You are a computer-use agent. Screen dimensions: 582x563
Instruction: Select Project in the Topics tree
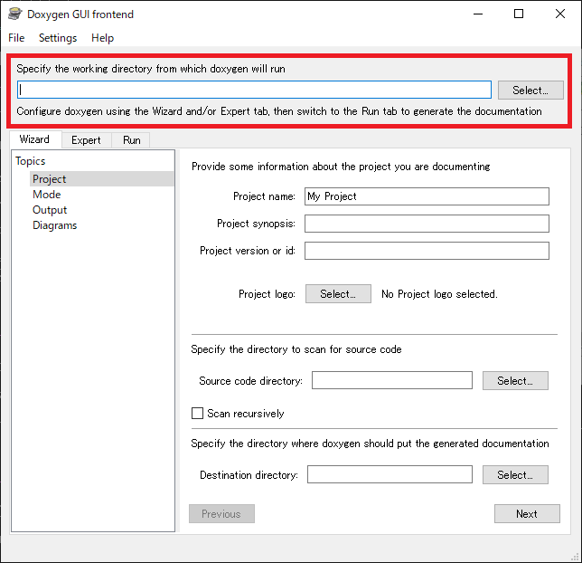coord(50,179)
